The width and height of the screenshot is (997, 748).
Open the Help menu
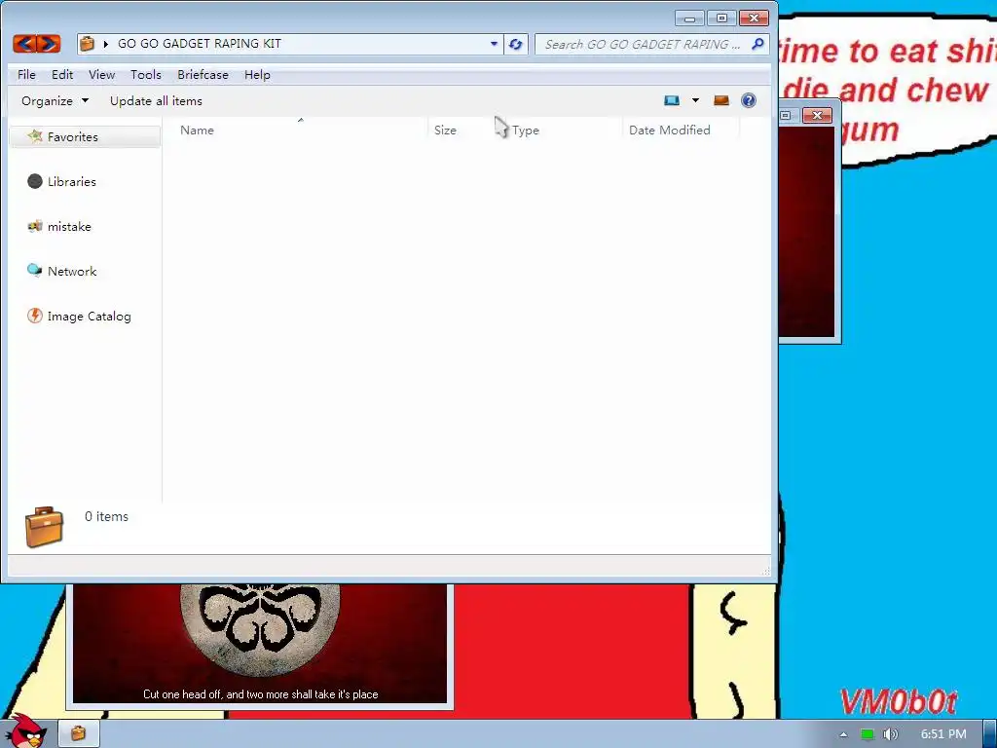tap(257, 74)
